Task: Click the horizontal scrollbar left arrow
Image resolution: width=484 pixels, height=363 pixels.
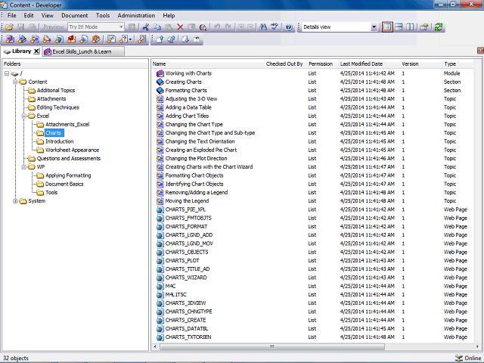Action: point(155,346)
